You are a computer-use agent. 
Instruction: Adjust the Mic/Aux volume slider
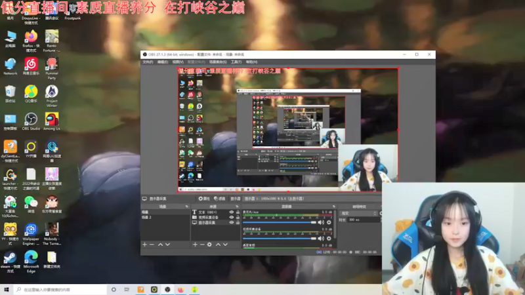(280, 222)
